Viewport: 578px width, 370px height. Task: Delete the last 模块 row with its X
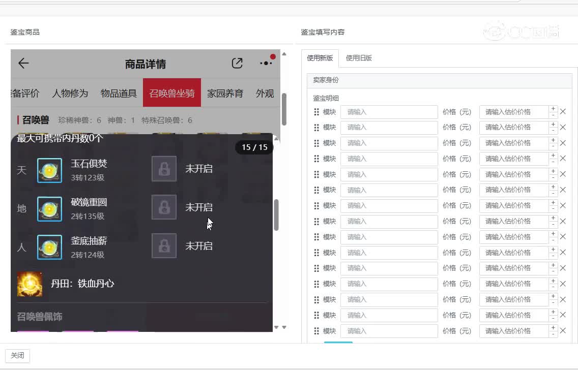pos(563,330)
